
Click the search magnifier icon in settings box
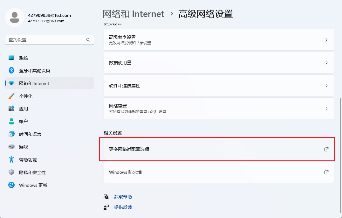88,40
